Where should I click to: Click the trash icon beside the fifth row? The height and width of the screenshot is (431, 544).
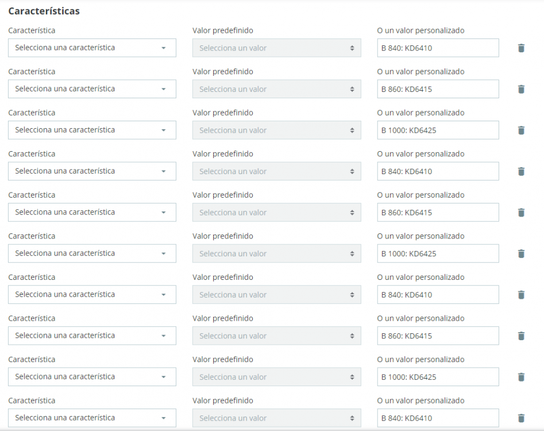(x=521, y=212)
